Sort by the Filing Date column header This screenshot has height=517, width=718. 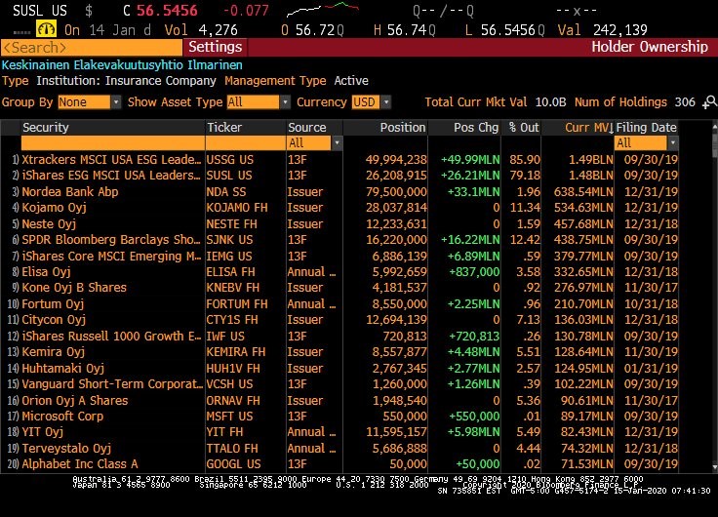[646, 128]
